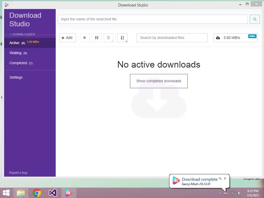Open File Explorer from the taskbar
264x198 pixels.
pos(21,193)
